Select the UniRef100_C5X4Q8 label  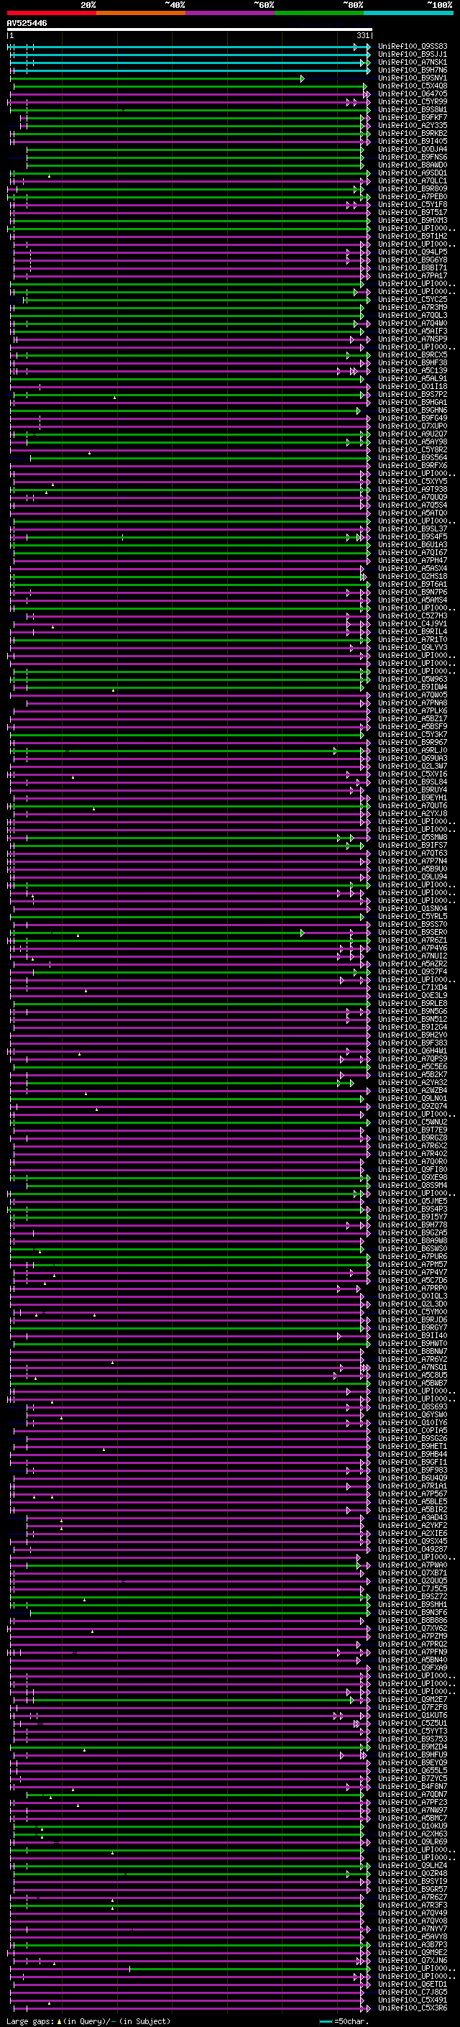coord(413,86)
